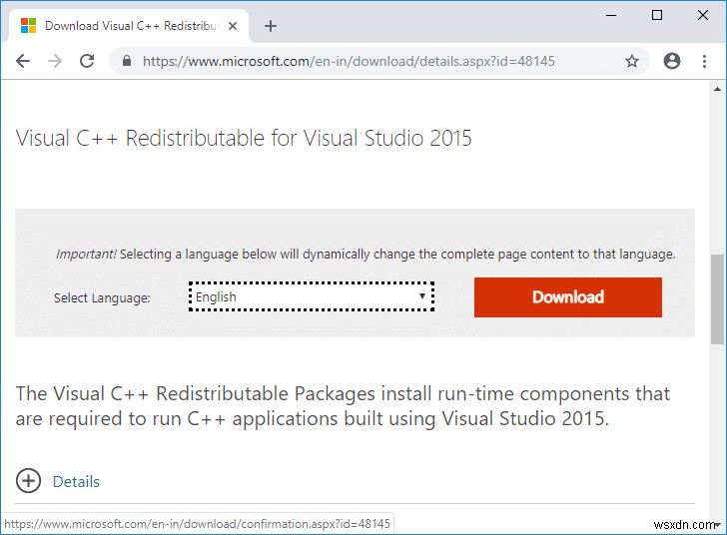Image resolution: width=727 pixels, height=535 pixels.
Task: Open the Select Language dropdown showing English
Action: pos(312,296)
